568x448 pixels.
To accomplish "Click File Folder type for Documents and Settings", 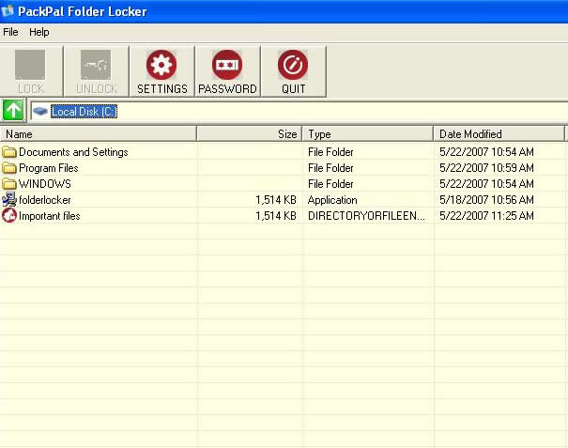I will tap(330, 152).
